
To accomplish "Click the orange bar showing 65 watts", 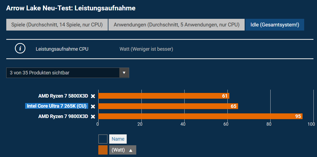I will (x=168, y=106).
